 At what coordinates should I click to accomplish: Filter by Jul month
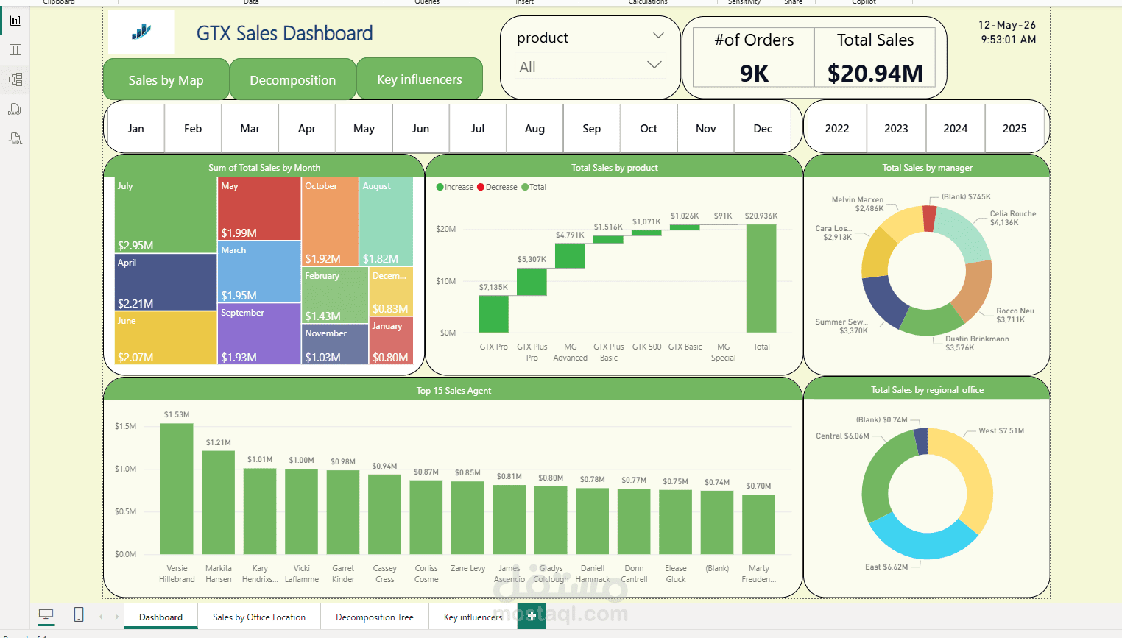click(478, 128)
